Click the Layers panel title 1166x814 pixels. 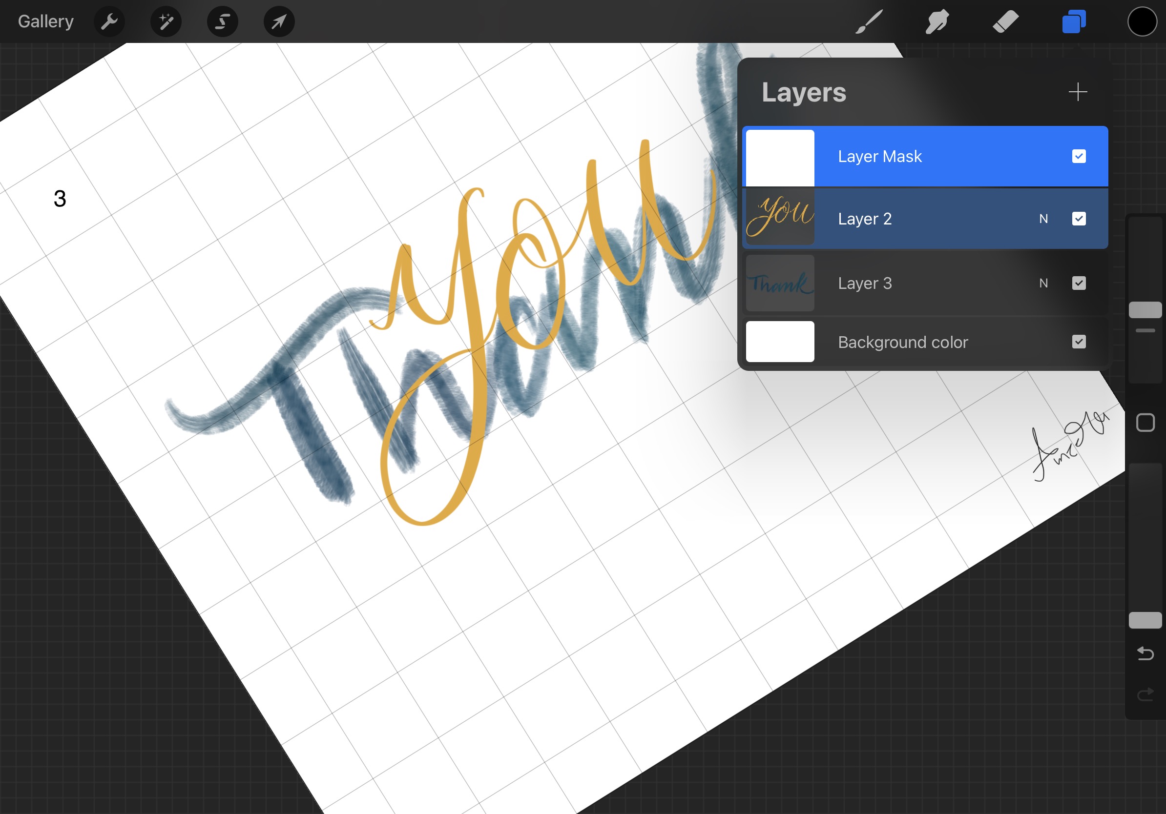[x=804, y=93]
